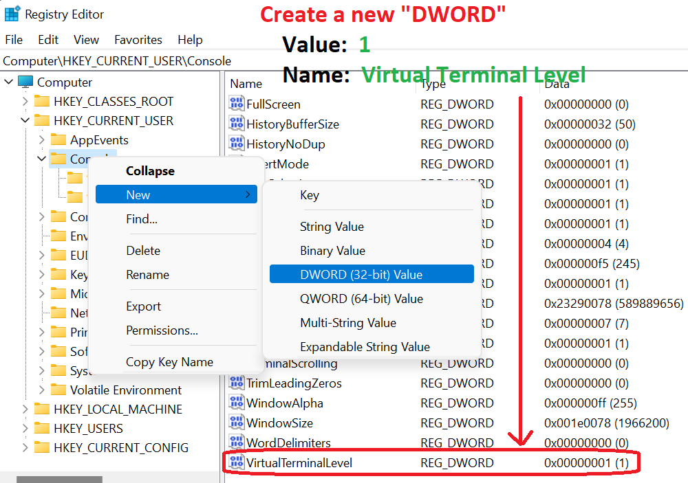The width and height of the screenshot is (688, 483).
Task: Open the Help menu
Action: point(190,40)
